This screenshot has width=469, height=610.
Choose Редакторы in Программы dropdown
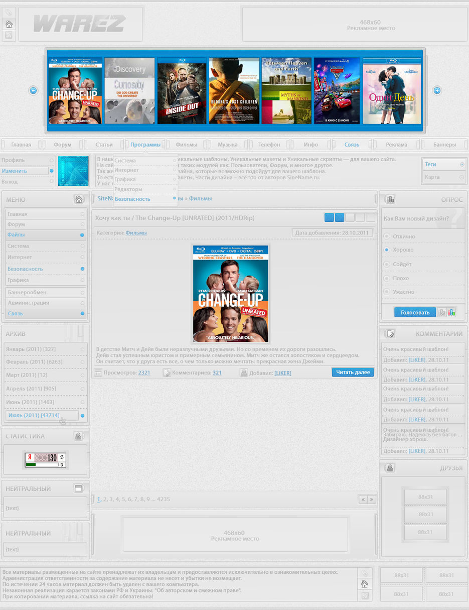pyautogui.click(x=145, y=189)
